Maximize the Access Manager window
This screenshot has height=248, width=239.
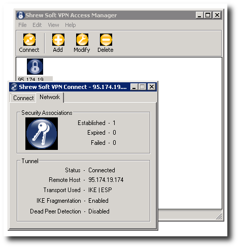208,15
